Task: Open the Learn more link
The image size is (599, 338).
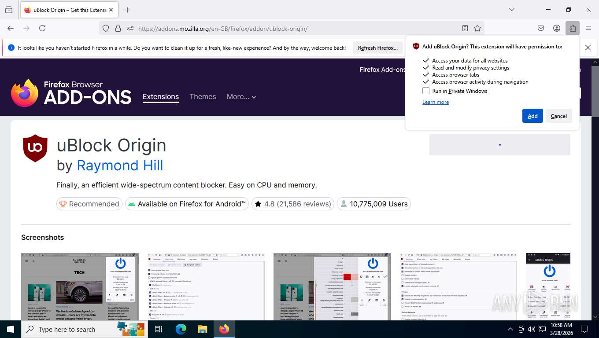Action: pos(436,102)
